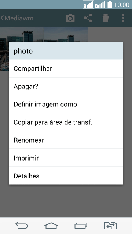Viewport: 132px width, 234px height.
Task: Tap the SIM 1 signal indicator
Action: (88, 5)
